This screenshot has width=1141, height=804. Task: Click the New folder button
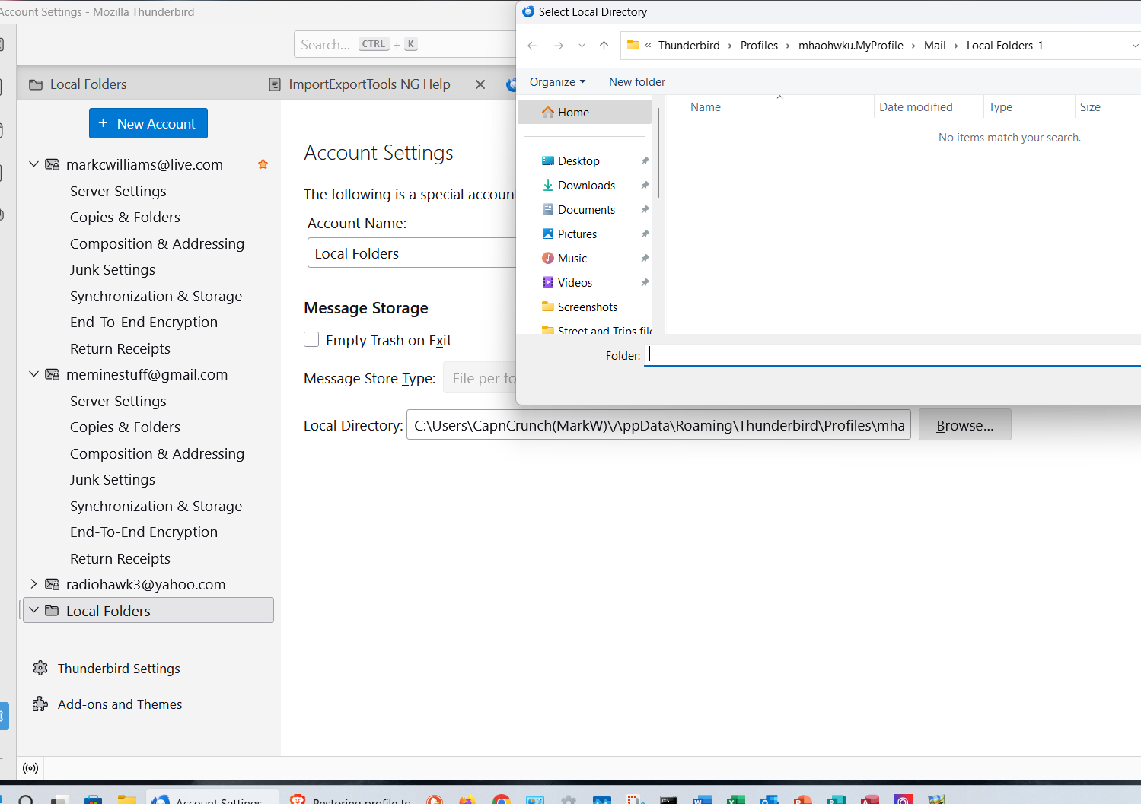636,82
